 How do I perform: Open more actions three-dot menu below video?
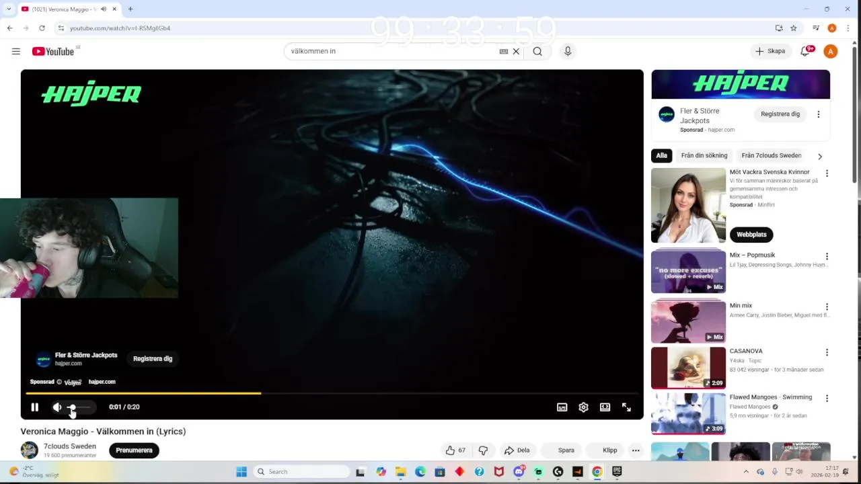pos(636,450)
